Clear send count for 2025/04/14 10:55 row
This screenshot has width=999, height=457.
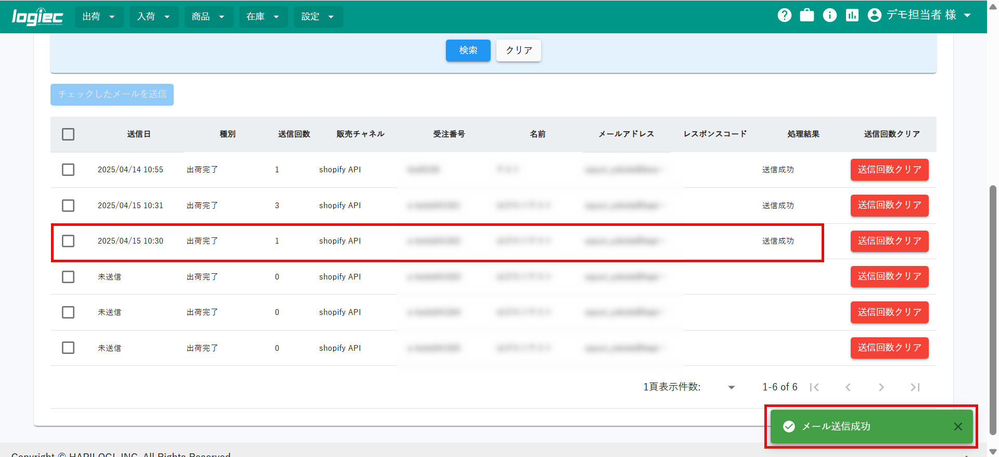click(889, 170)
